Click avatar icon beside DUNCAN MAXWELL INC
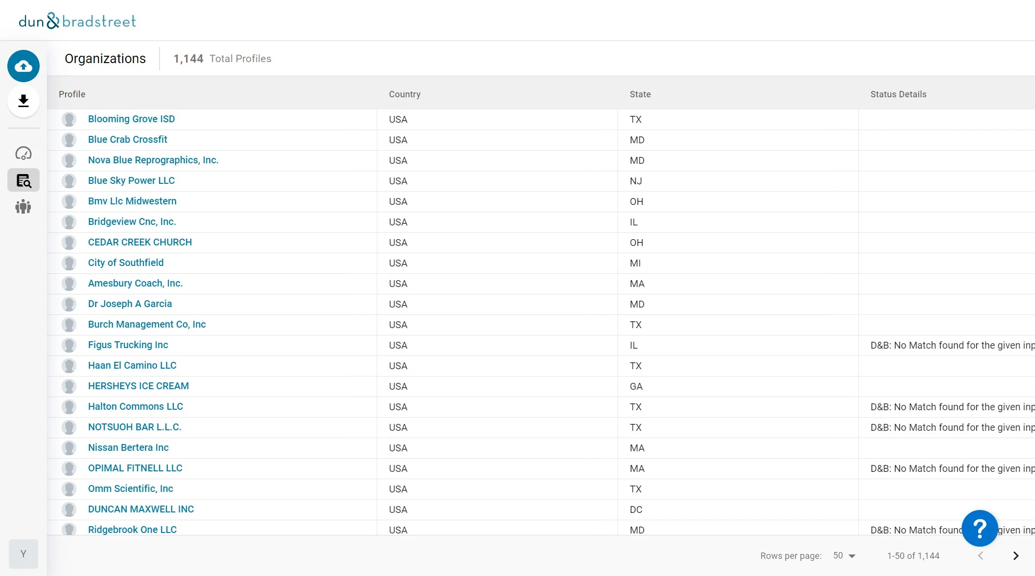 click(69, 510)
